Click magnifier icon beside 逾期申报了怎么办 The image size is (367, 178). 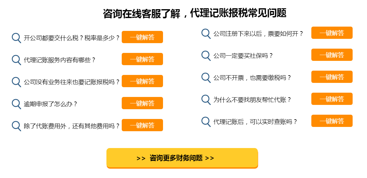pyautogui.click(x=16, y=104)
